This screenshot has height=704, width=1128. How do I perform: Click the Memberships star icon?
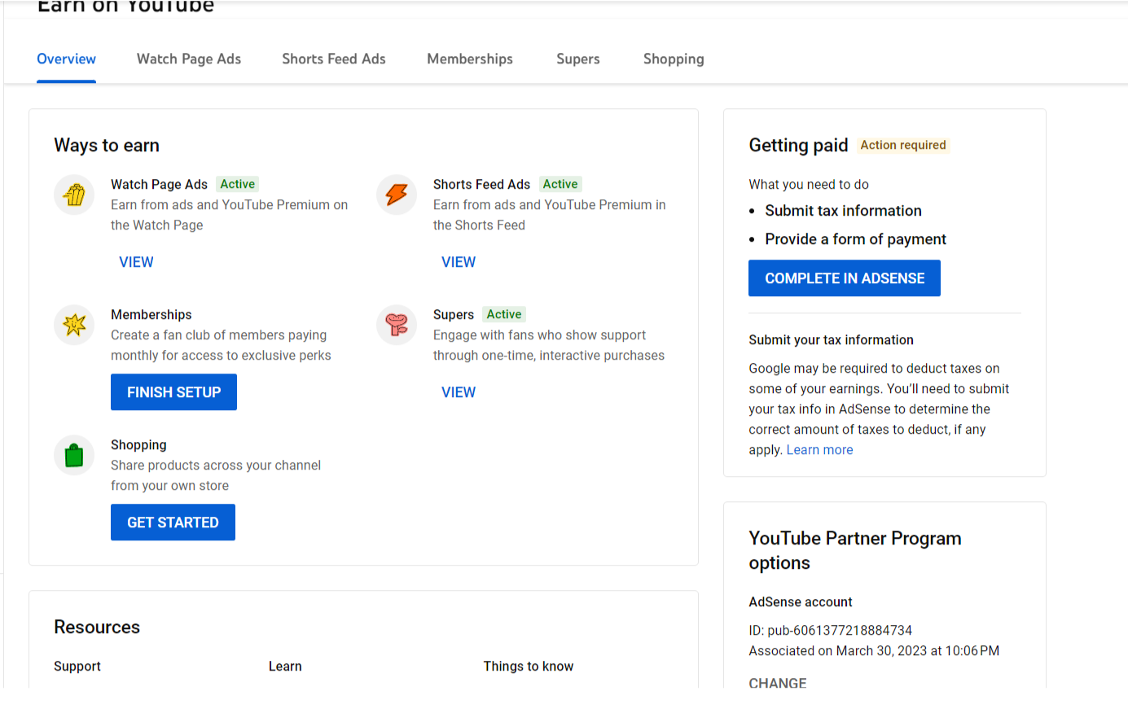[x=74, y=326]
